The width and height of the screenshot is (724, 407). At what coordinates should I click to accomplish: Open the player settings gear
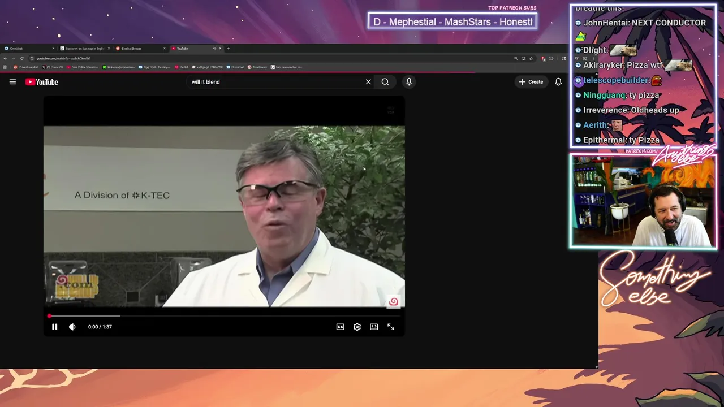tap(357, 327)
